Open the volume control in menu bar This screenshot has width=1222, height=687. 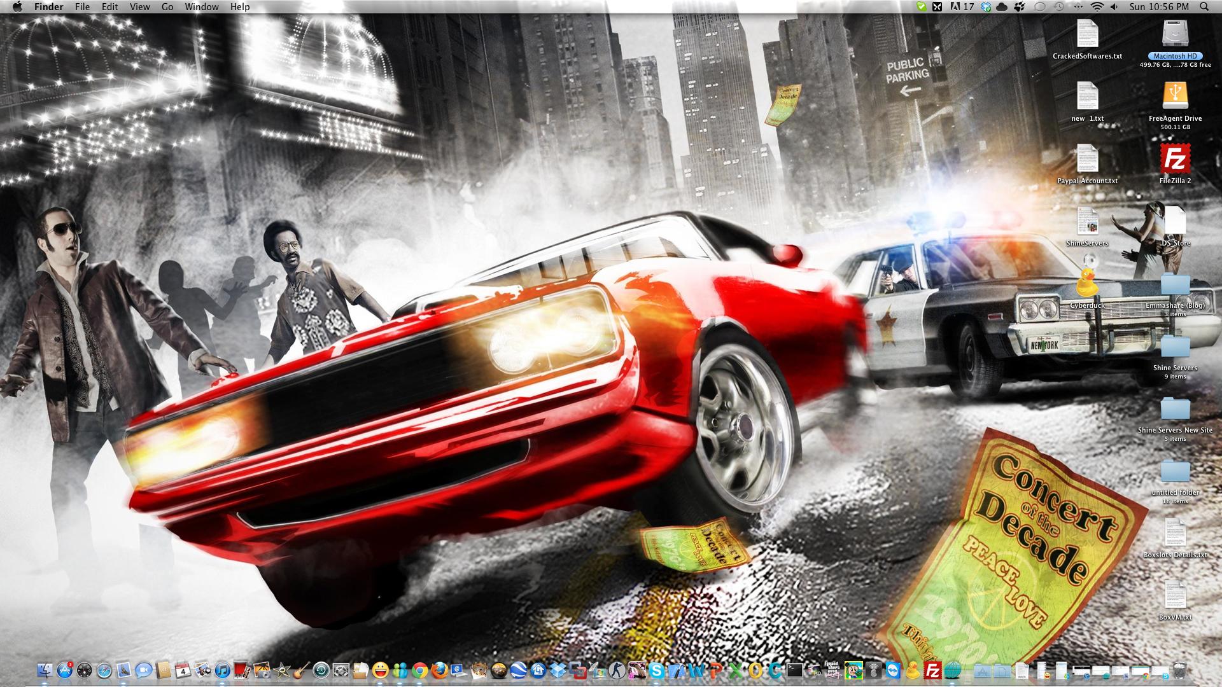point(1114,7)
